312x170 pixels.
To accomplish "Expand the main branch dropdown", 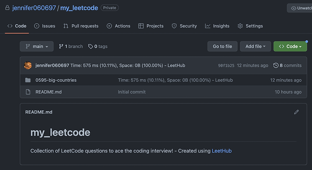I will pos(37,46).
